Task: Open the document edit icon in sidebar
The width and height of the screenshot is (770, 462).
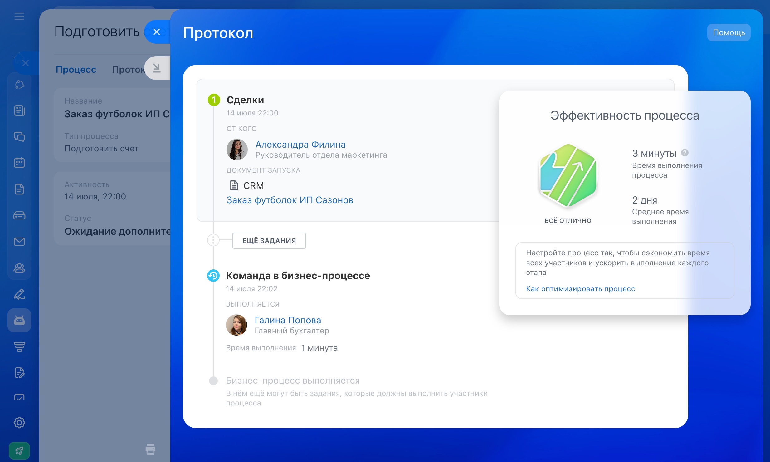Action: 19,373
